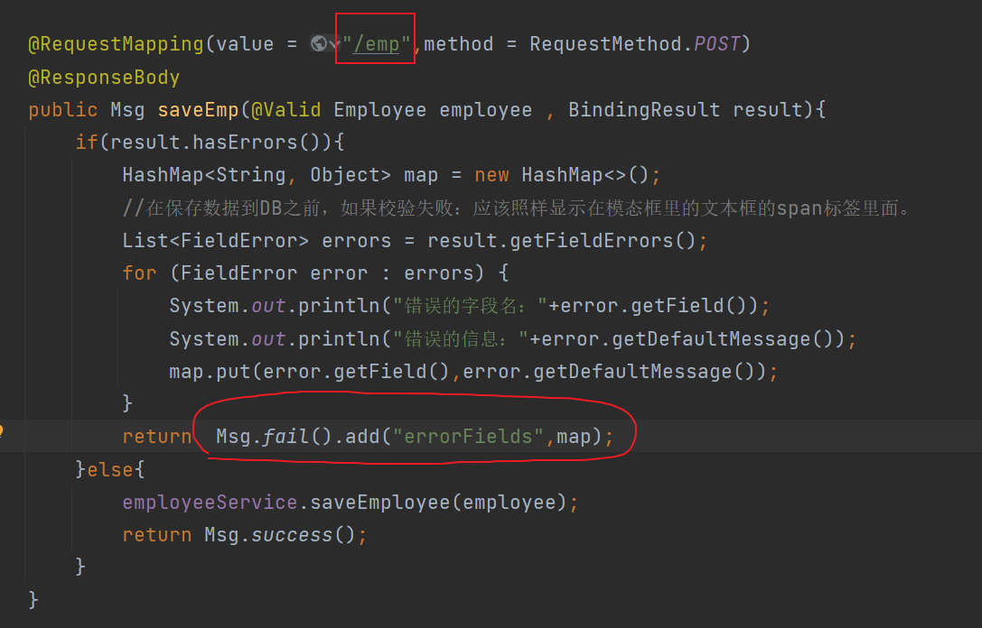Screen dimensions: 982x628
Task: Click hasErrors() in the if condition
Action: pos(262,143)
